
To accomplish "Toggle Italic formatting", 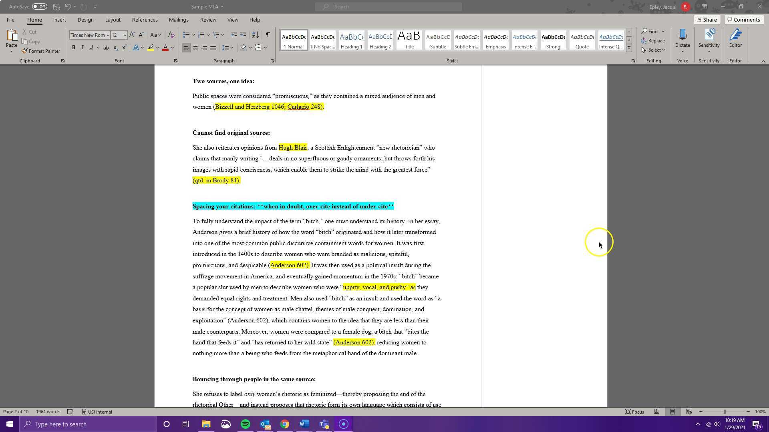I will point(83,48).
